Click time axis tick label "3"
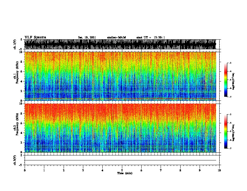Image resolution: width=247 pixels, height=191 pixels. pyautogui.click(x=83, y=170)
